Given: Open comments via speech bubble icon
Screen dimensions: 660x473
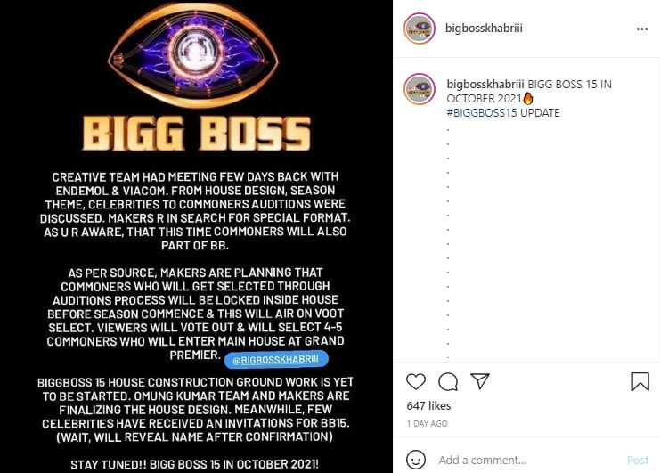Looking at the screenshot, I should [448, 381].
